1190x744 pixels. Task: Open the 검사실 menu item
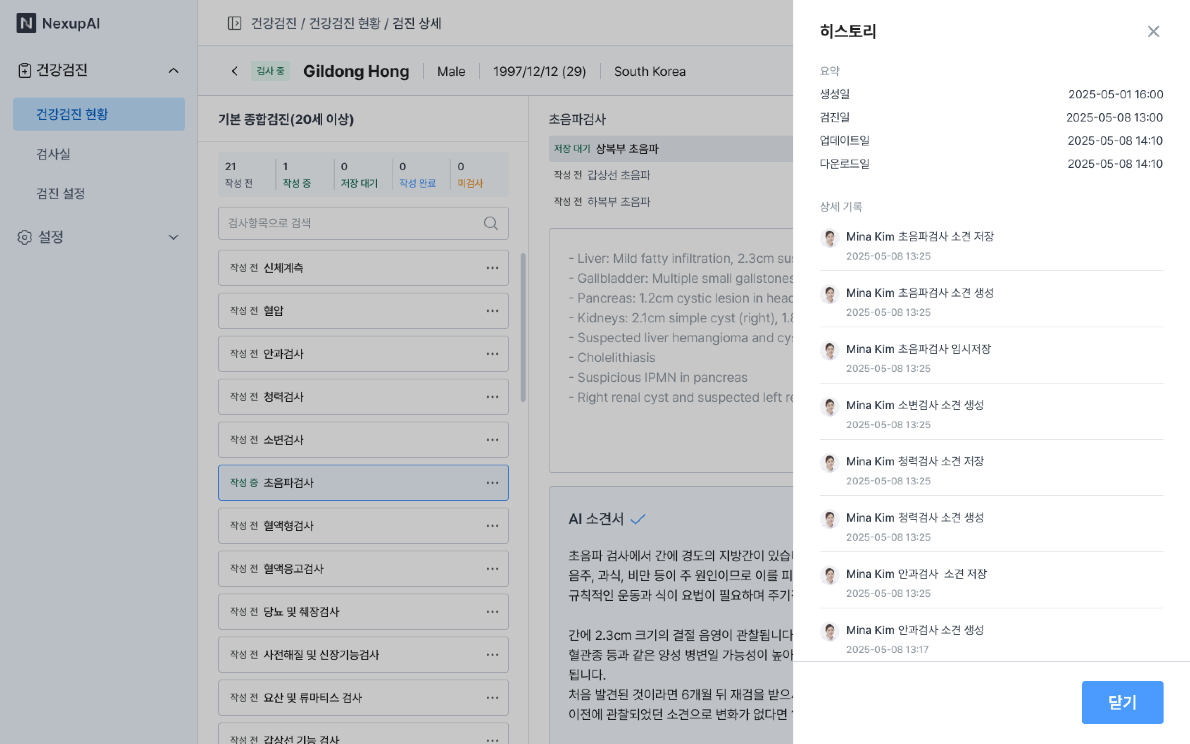53,154
